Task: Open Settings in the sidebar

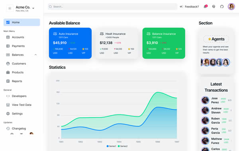Action: (x=22, y=114)
